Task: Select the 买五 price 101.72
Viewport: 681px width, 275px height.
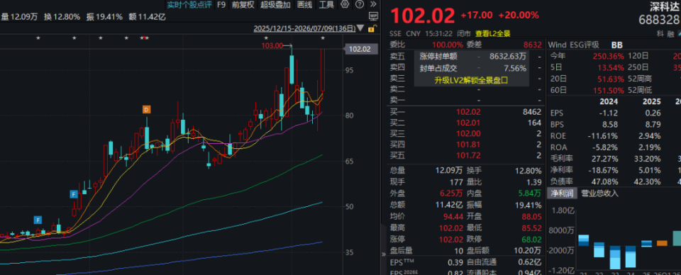Action: point(467,155)
